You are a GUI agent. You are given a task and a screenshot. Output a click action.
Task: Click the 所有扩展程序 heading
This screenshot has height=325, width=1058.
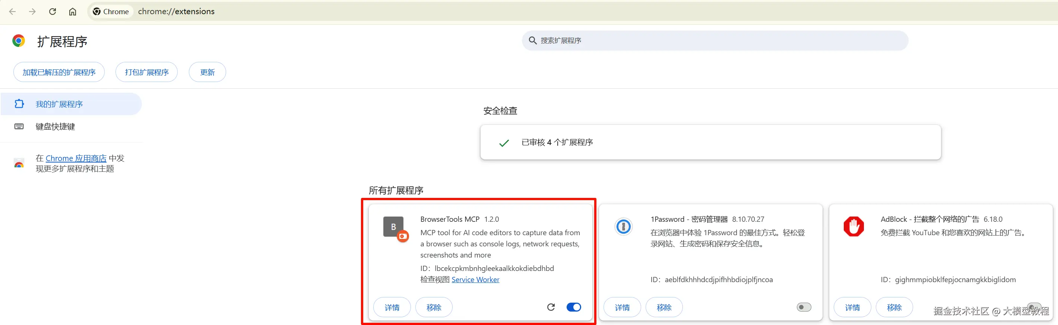click(x=396, y=190)
